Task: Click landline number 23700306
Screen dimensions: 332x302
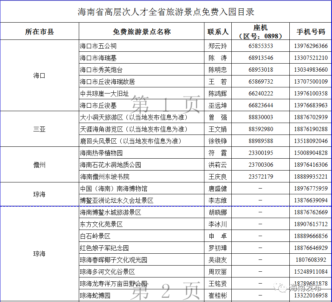Action: 261,164
